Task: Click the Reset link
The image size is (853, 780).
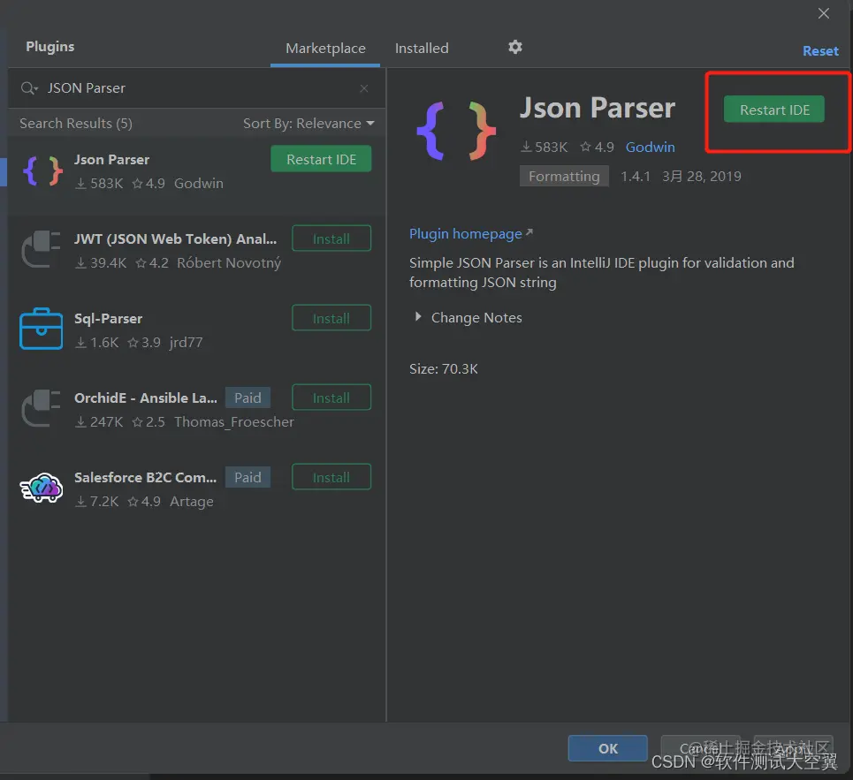Action: [820, 51]
